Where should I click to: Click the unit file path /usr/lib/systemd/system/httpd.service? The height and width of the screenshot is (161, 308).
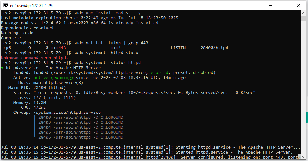coord(100,73)
